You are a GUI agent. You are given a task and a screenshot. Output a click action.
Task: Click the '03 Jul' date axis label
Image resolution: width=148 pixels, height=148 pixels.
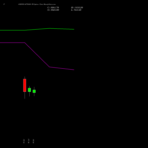[x=33, y=141]
